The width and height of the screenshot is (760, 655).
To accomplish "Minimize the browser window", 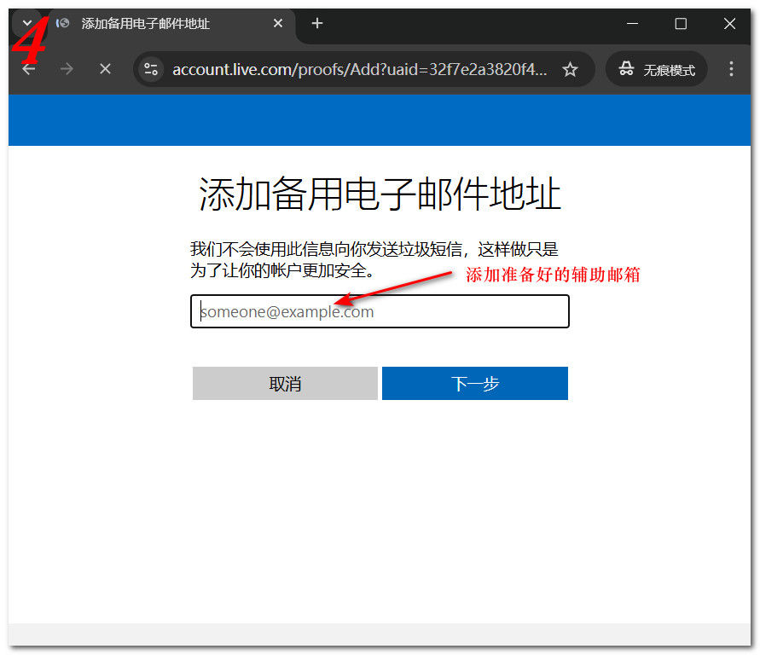I will (x=632, y=23).
